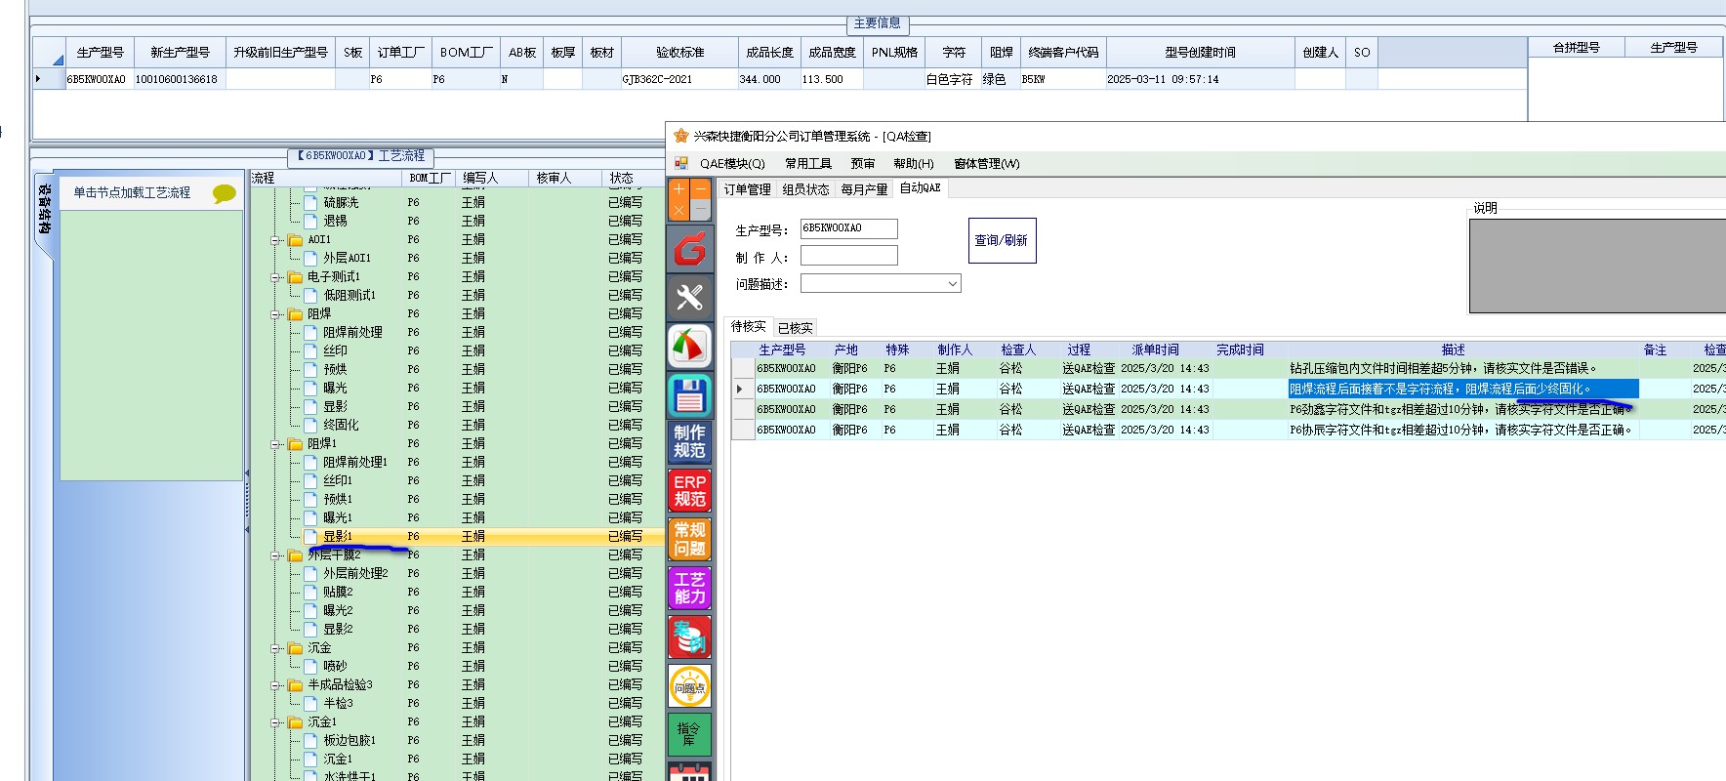Open the 问题点 lightbulb icon
1726x781 pixels.
(x=689, y=685)
